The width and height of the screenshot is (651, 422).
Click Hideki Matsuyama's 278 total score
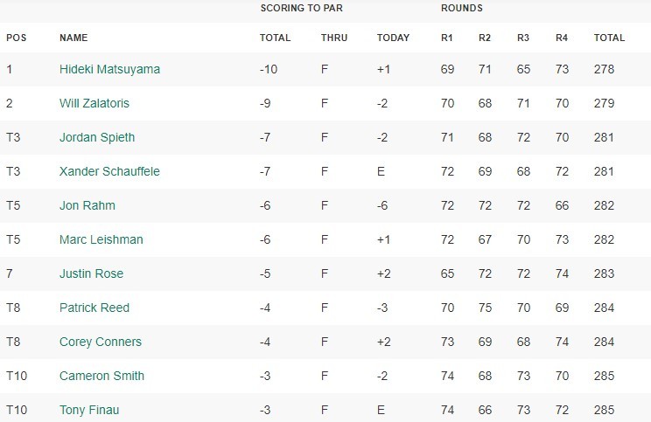[604, 69]
